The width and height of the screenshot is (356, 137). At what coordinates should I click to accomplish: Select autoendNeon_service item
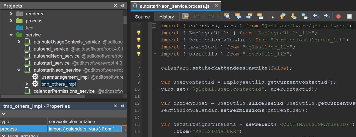(x=56, y=56)
